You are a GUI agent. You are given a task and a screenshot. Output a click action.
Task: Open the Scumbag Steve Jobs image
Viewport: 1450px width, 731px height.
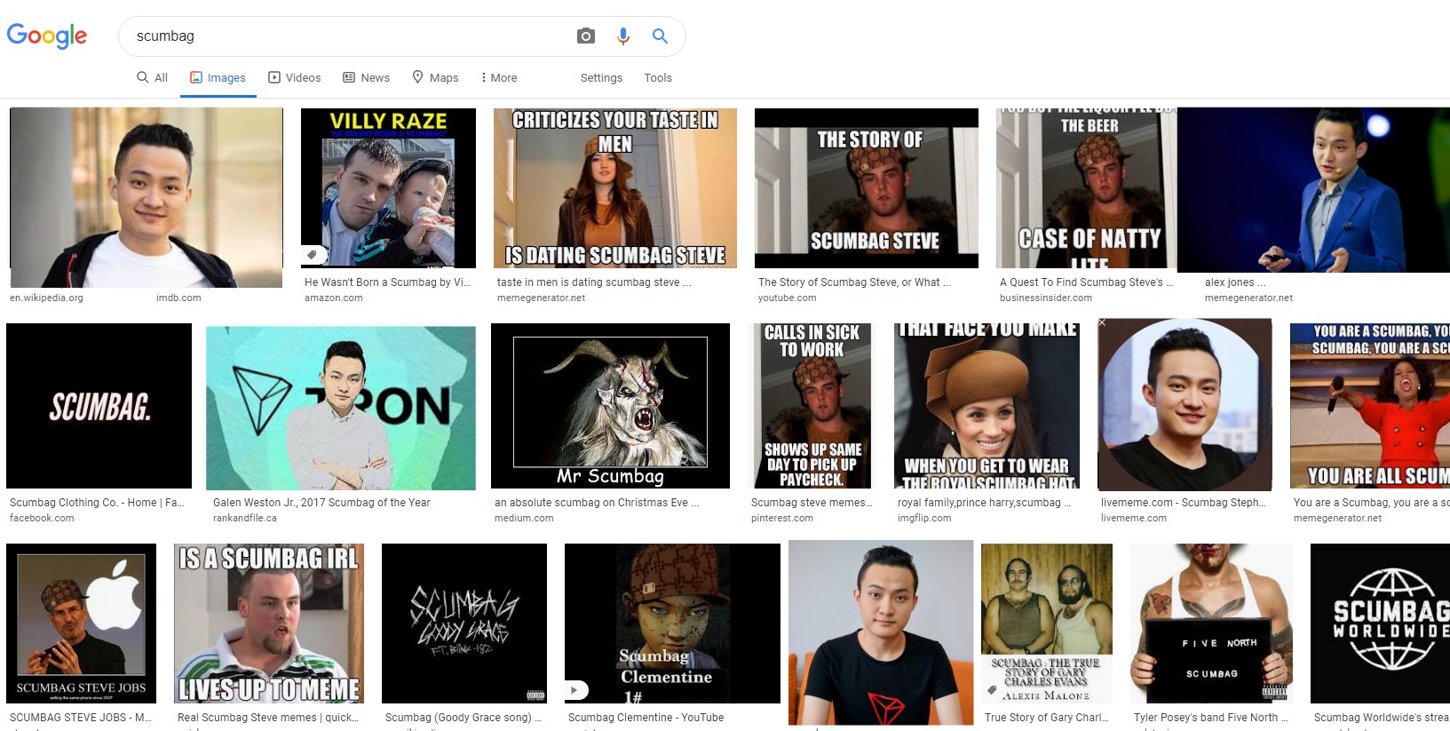81,624
